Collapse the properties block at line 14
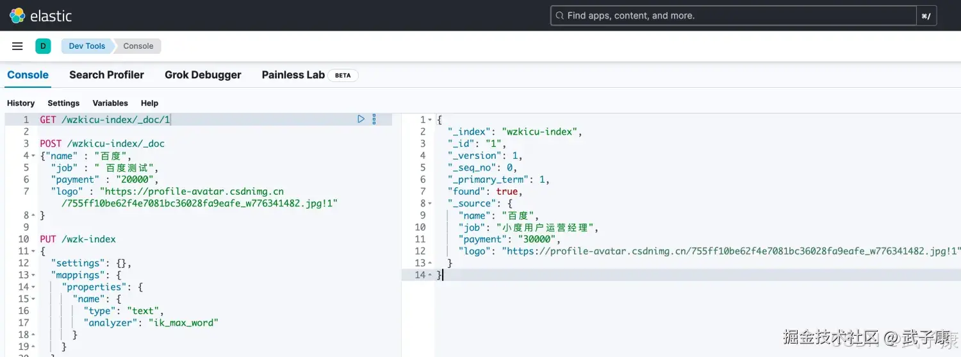This screenshot has width=961, height=357. point(33,288)
